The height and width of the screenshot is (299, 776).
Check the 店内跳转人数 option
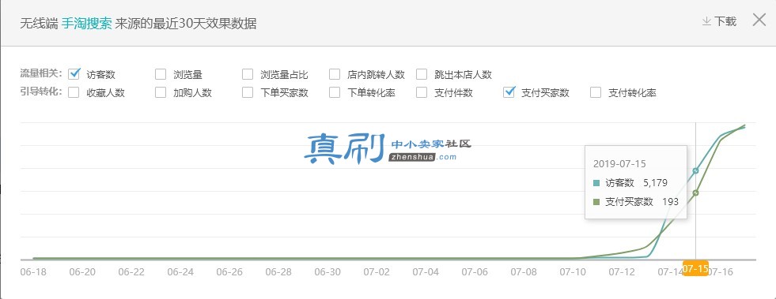pyautogui.click(x=335, y=74)
